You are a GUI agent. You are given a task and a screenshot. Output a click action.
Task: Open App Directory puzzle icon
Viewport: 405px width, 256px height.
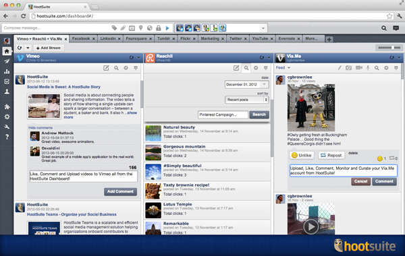(7, 106)
